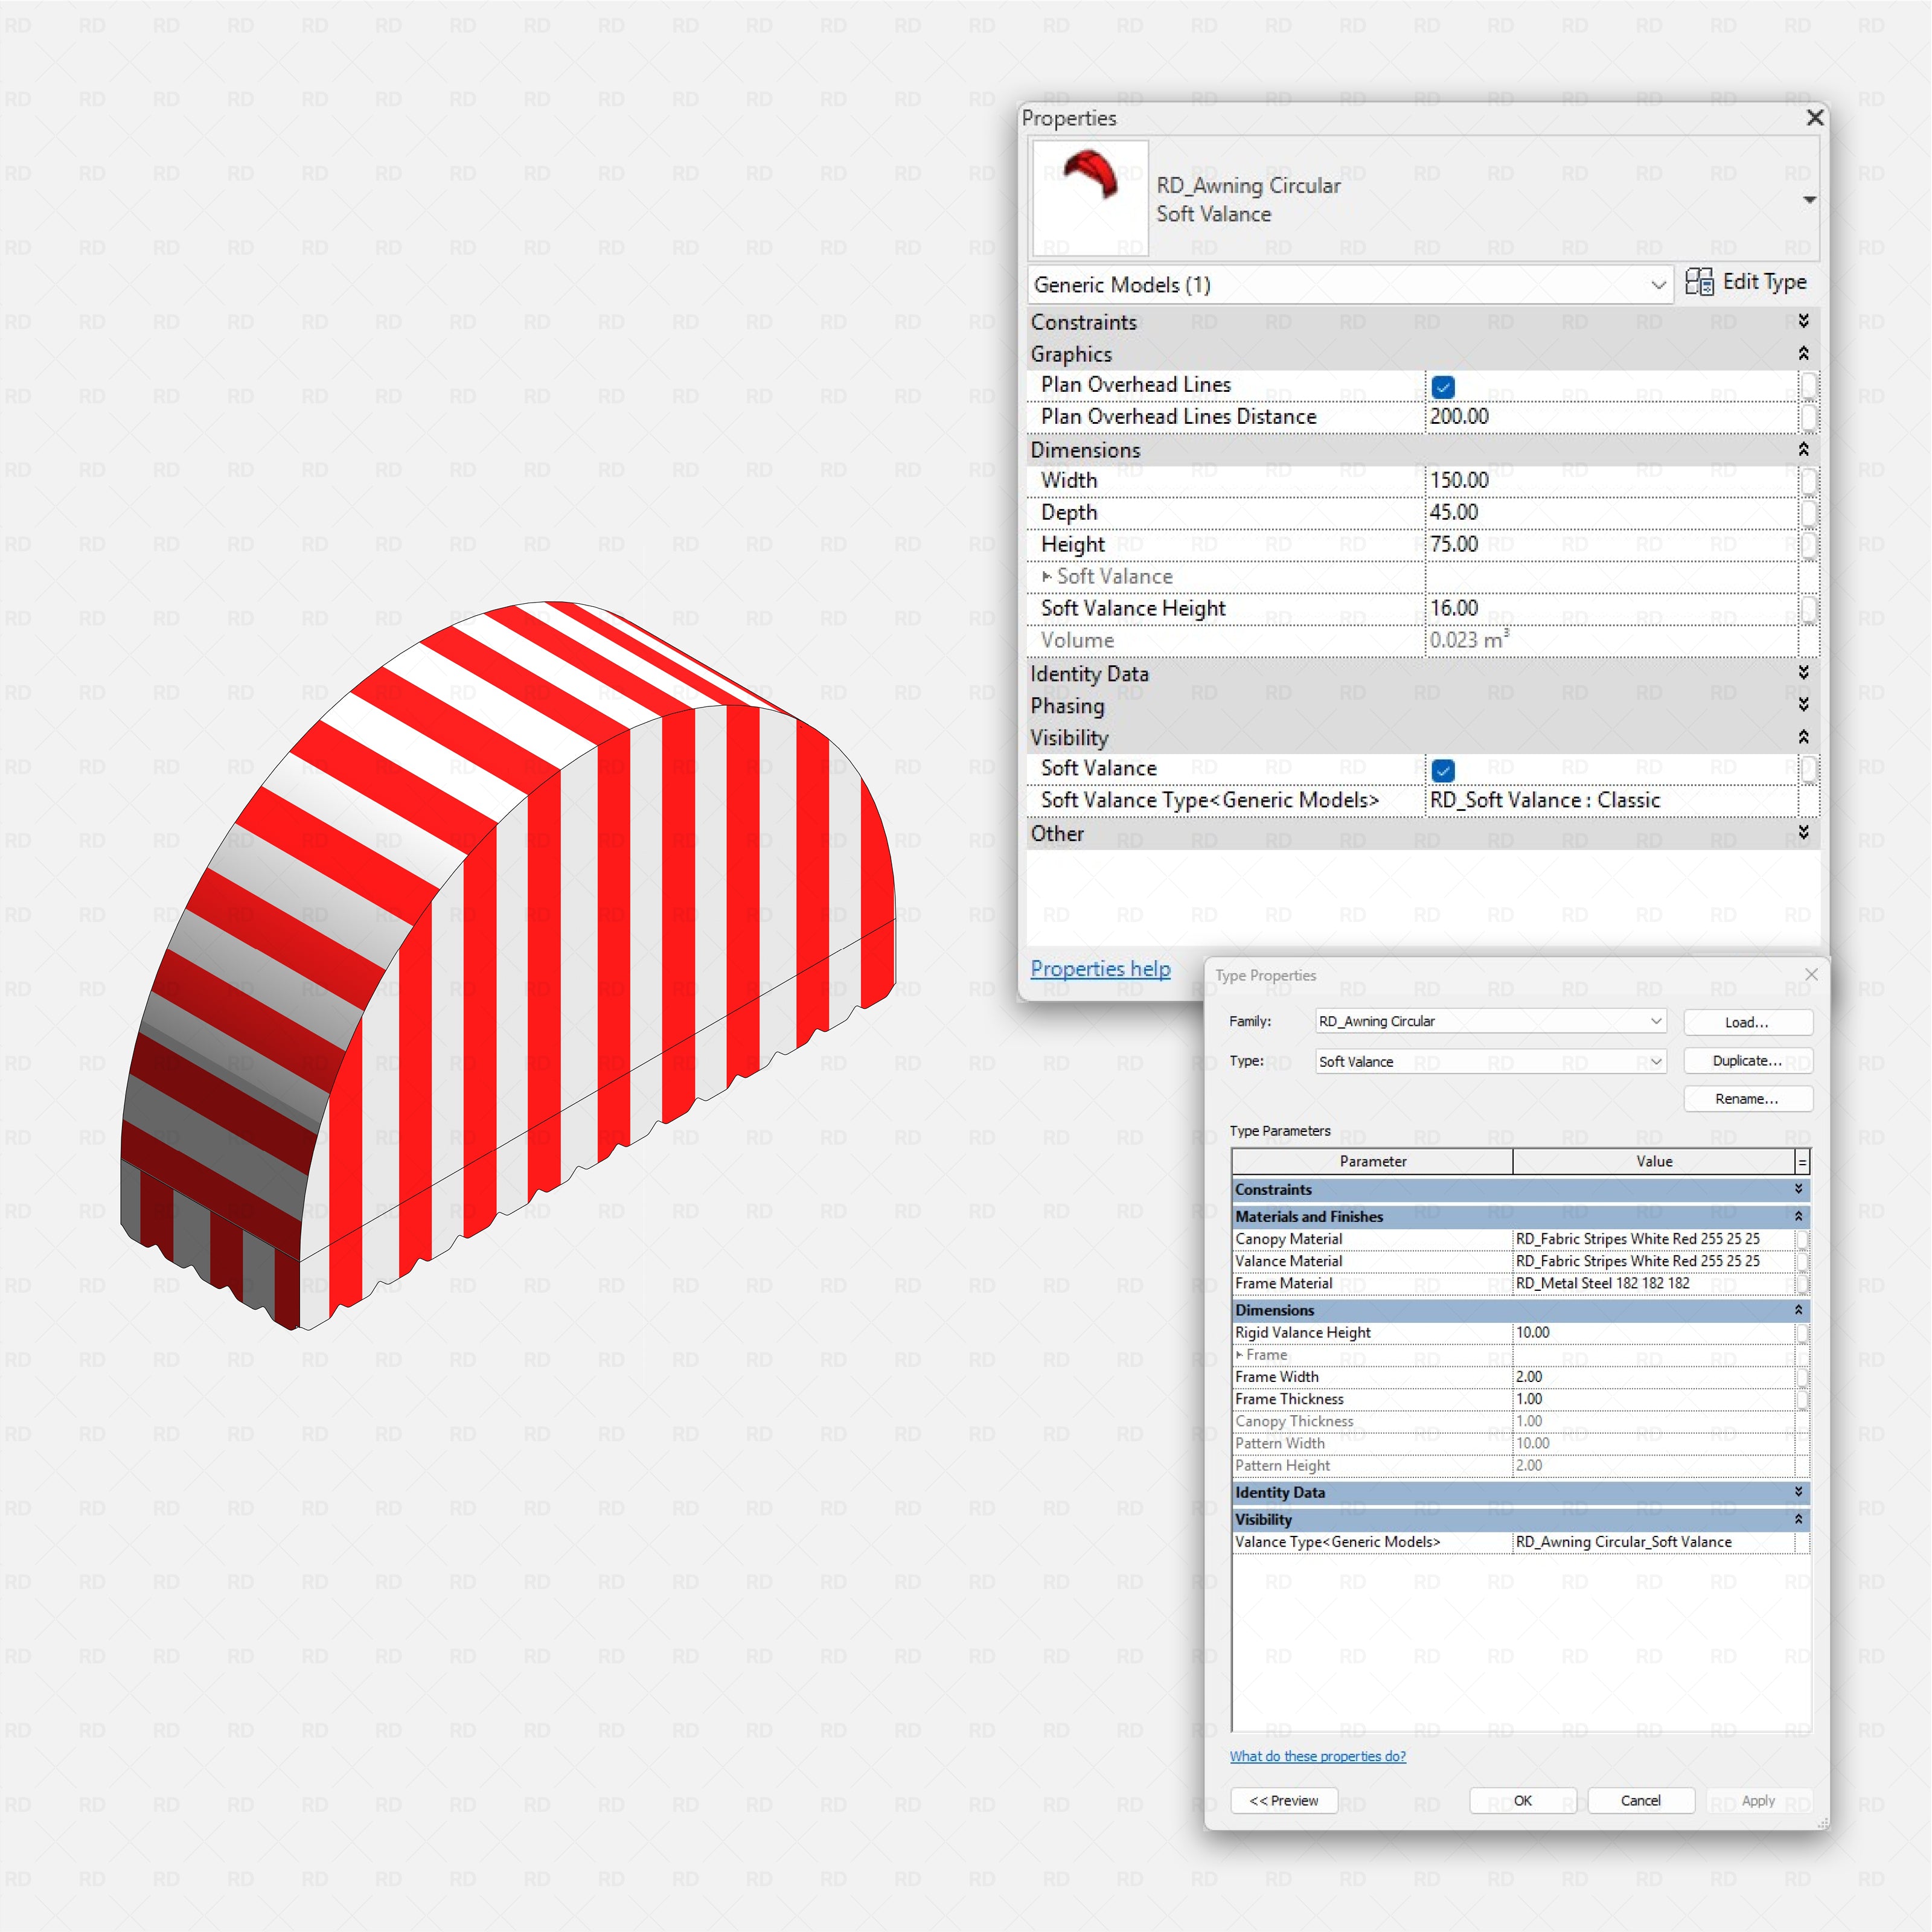Collapse the Dimensions group in Properties palette

[x=1803, y=449]
